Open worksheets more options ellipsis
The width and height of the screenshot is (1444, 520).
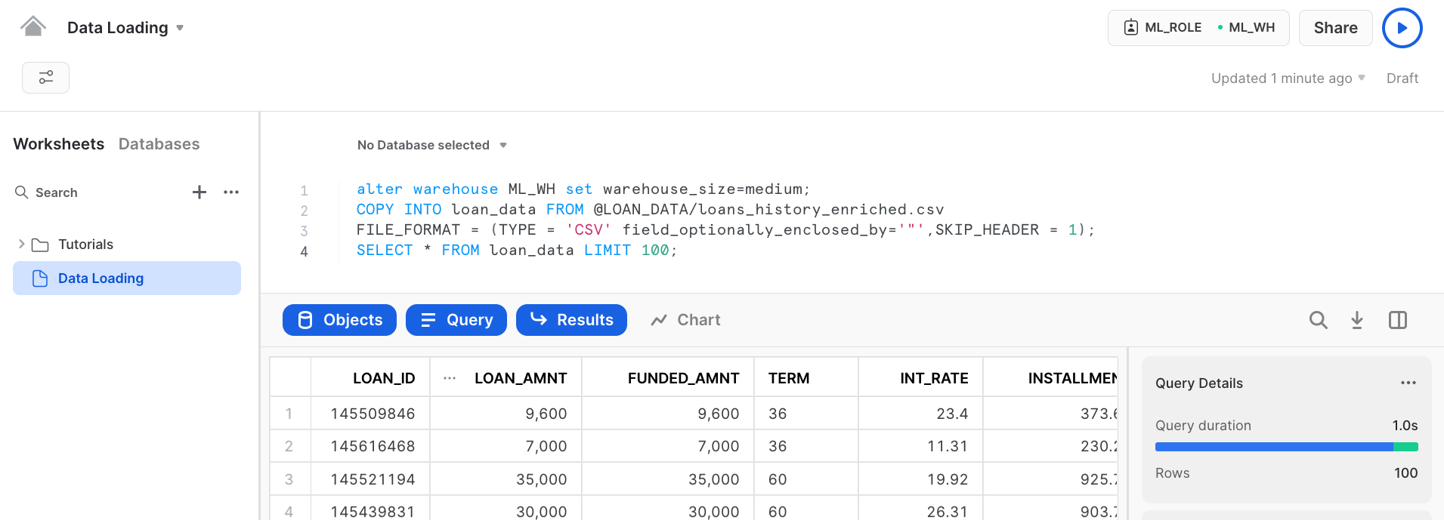tap(231, 192)
